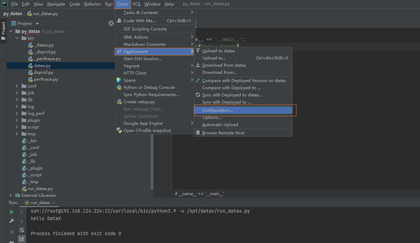Click the Download from datax arrow icon
The height and width of the screenshot is (243, 420).
198,65
